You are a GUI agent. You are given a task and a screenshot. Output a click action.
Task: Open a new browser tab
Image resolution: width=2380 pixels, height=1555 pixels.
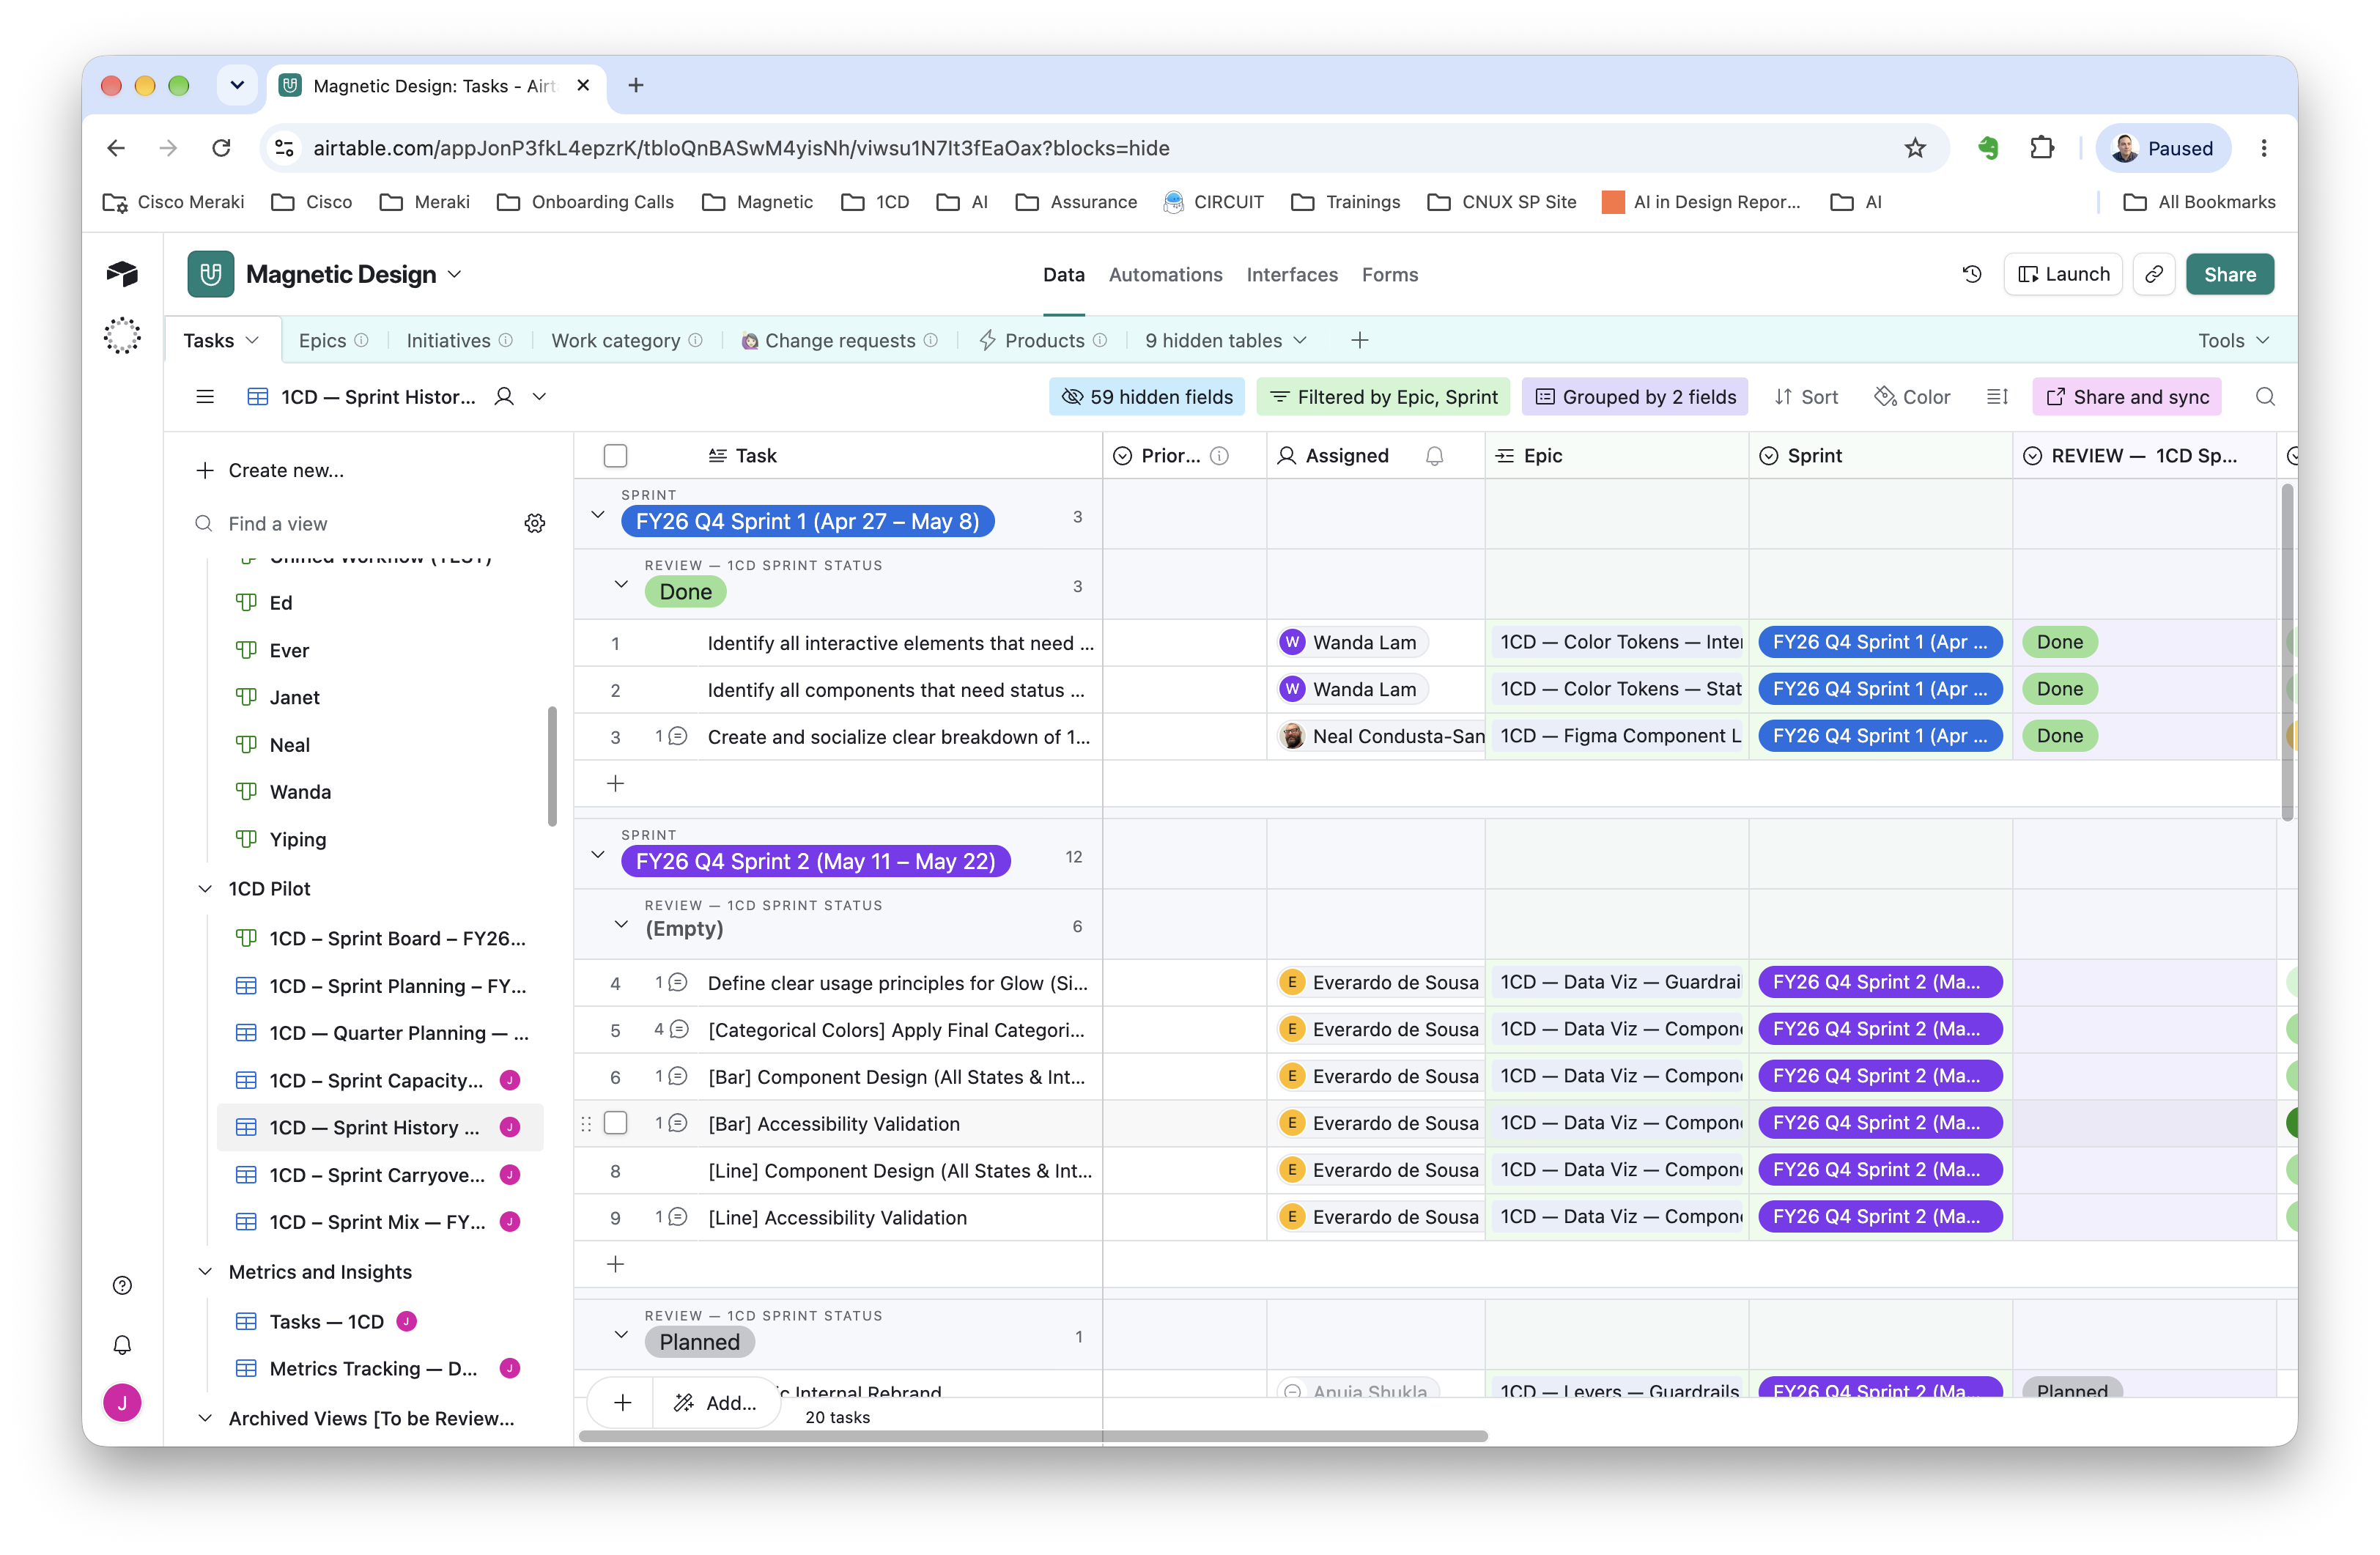point(635,85)
